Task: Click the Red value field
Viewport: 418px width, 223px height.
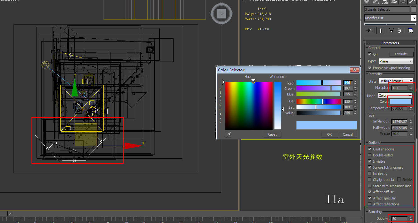Action: pyautogui.click(x=348, y=83)
